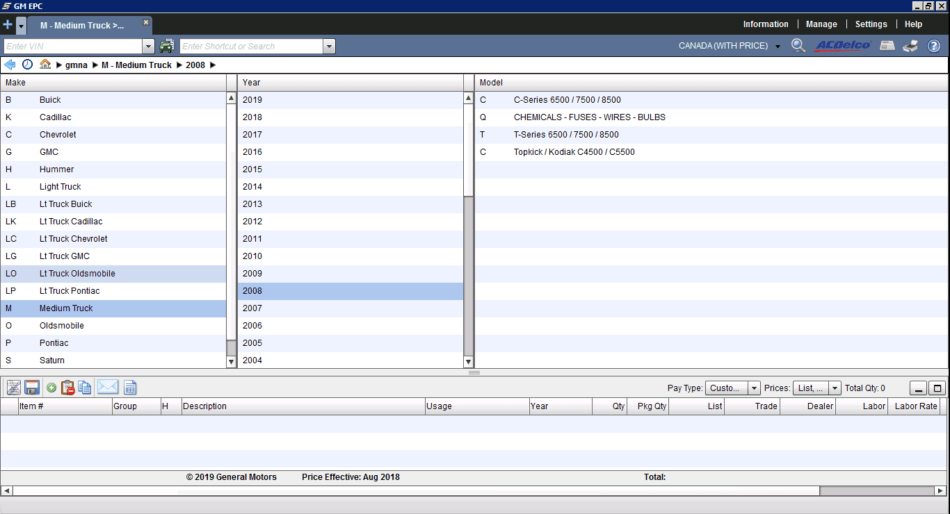Screen dimensions: 950x514
Task: Select Hummer in the Make list
Action: pos(113,169)
